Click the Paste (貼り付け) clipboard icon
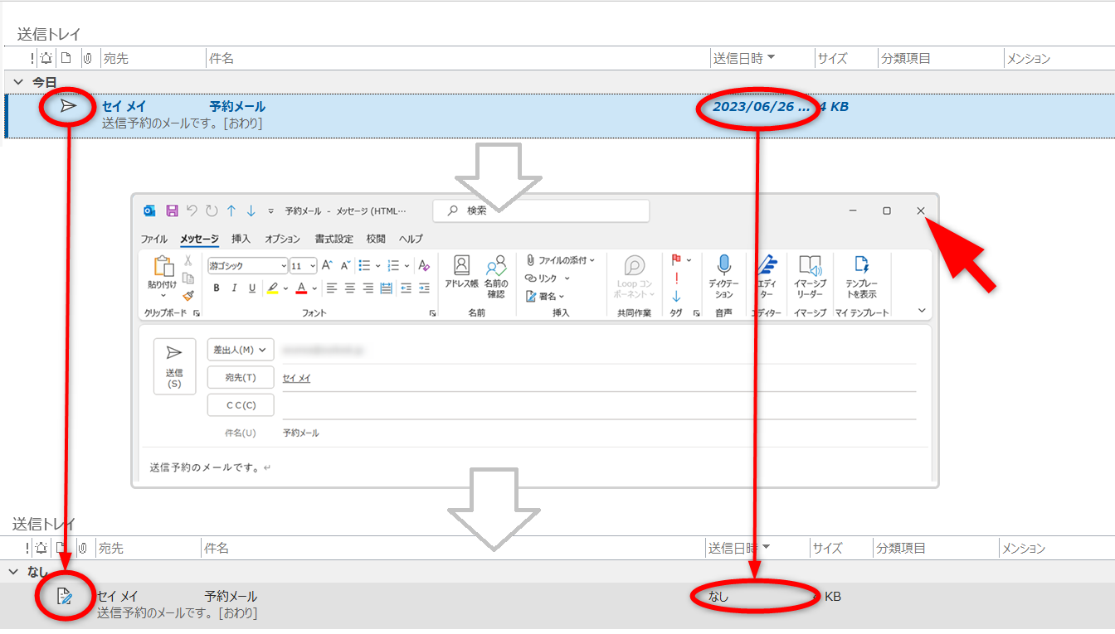The image size is (1115, 634). (x=163, y=272)
